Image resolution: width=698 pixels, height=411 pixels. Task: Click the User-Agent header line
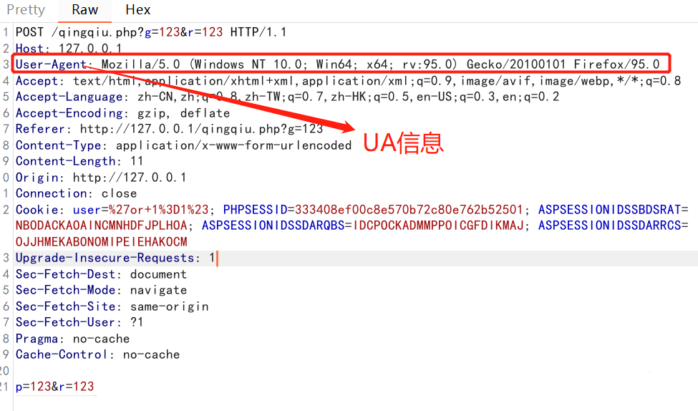(x=337, y=64)
